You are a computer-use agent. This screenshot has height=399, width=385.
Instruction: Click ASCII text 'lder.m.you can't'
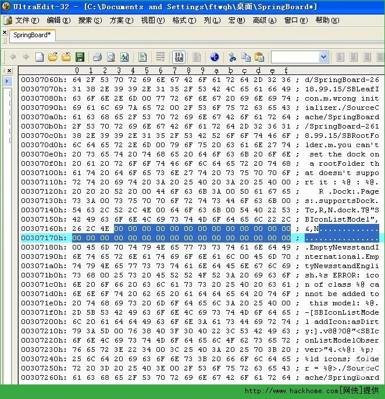click(342, 145)
